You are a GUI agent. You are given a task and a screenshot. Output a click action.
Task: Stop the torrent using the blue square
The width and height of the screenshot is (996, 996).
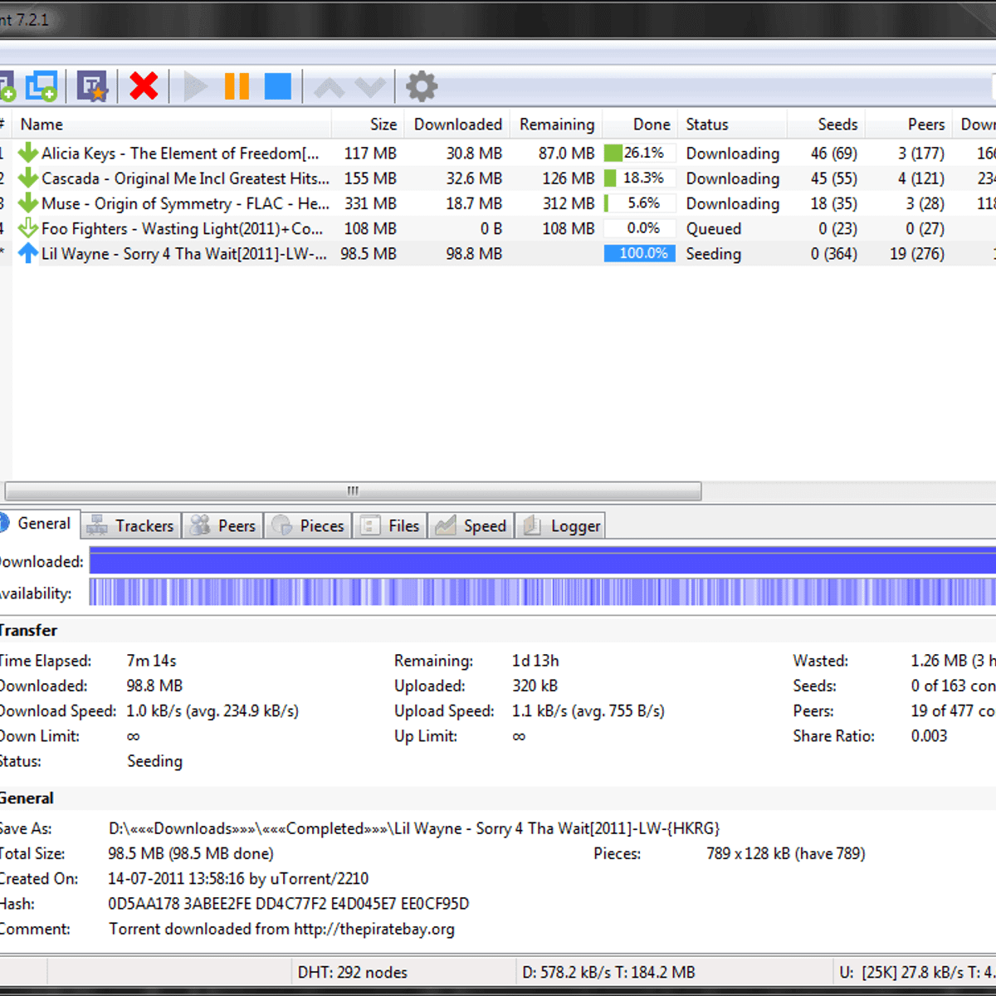point(278,86)
